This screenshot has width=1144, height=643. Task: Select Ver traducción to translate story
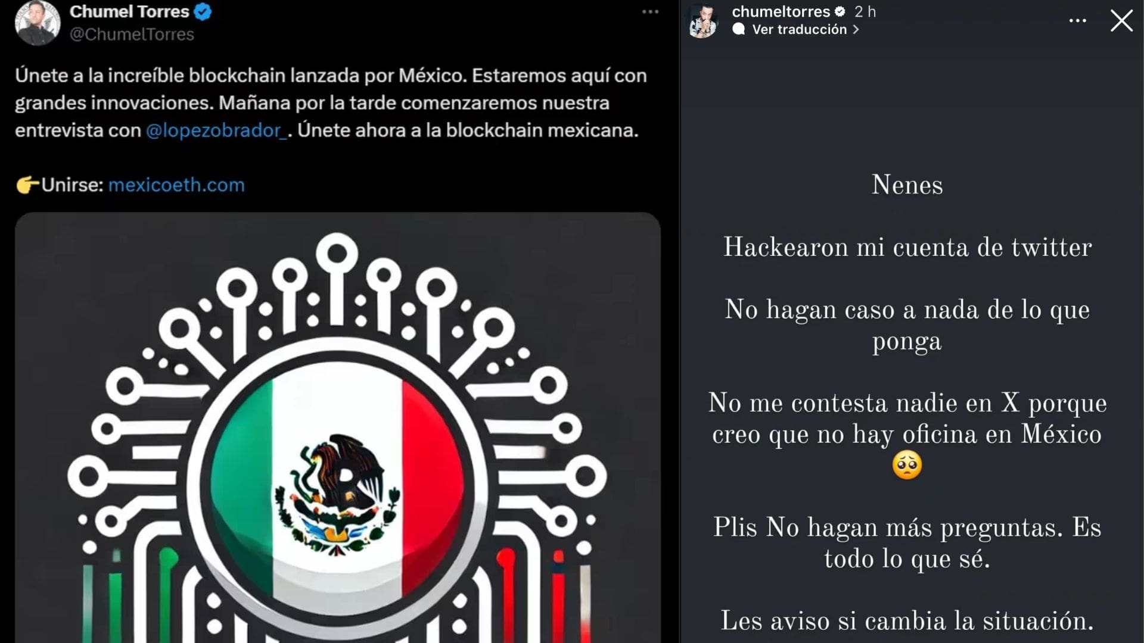click(799, 29)
